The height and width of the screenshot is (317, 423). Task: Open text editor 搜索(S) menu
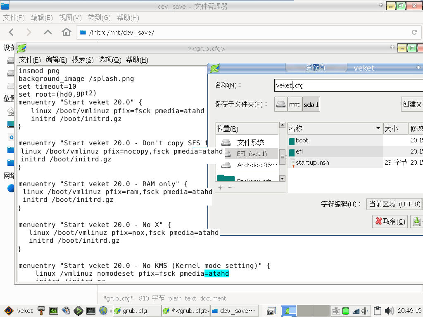coord(83,59)
